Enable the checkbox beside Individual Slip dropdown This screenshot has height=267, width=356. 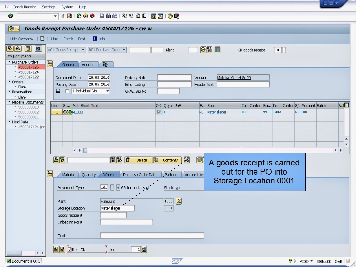(x=67, y=91)
